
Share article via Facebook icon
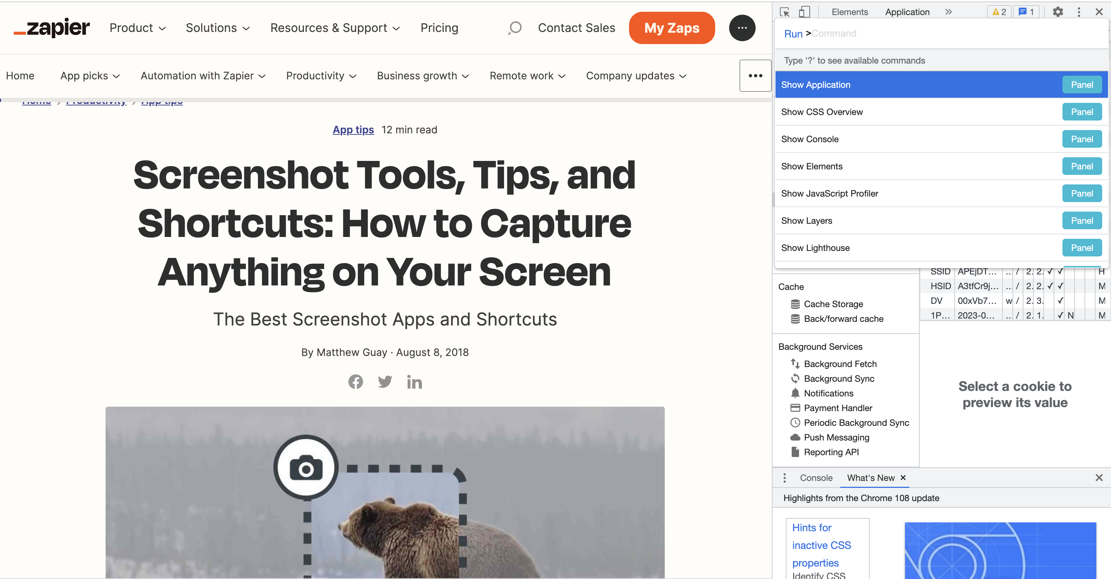355,382
